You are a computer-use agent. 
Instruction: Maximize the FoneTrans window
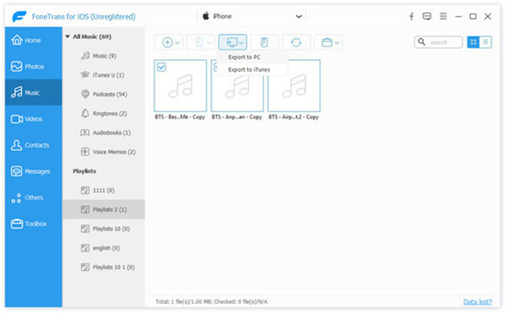coord(473,17)
